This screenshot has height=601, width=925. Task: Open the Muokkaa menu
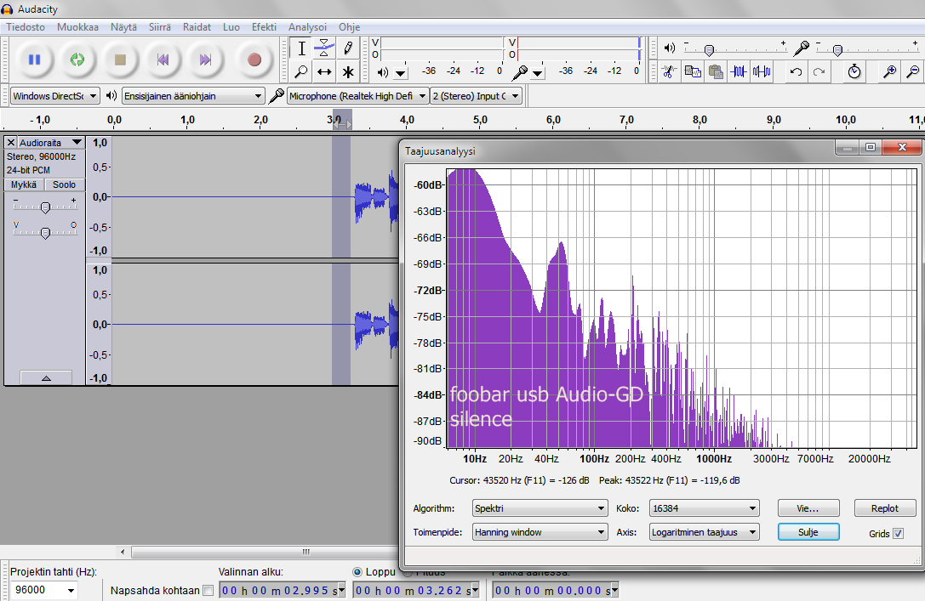pos(77,27)
